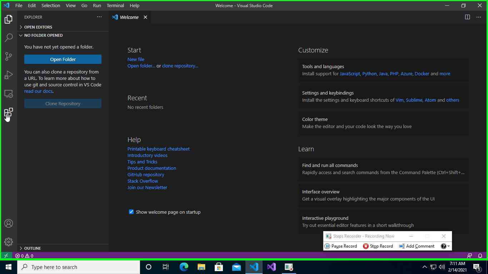Open Task View on taskbar
The height and width of the screenshot is (274, 488).
(166, 267)
